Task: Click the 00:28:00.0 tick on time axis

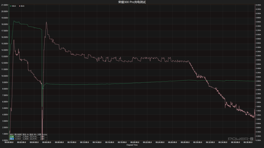Action: (185, 142)
